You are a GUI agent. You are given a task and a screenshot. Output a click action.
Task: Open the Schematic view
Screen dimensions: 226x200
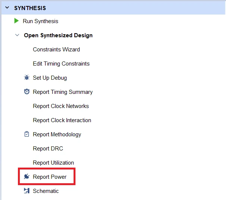tap(46, 191)
